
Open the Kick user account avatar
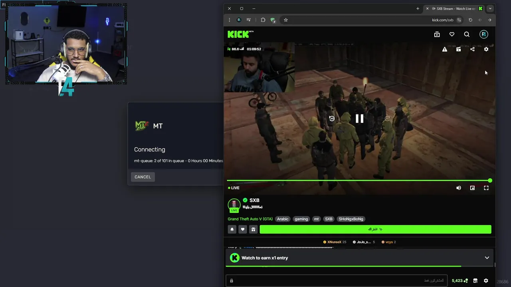click(x=484, y=34)
